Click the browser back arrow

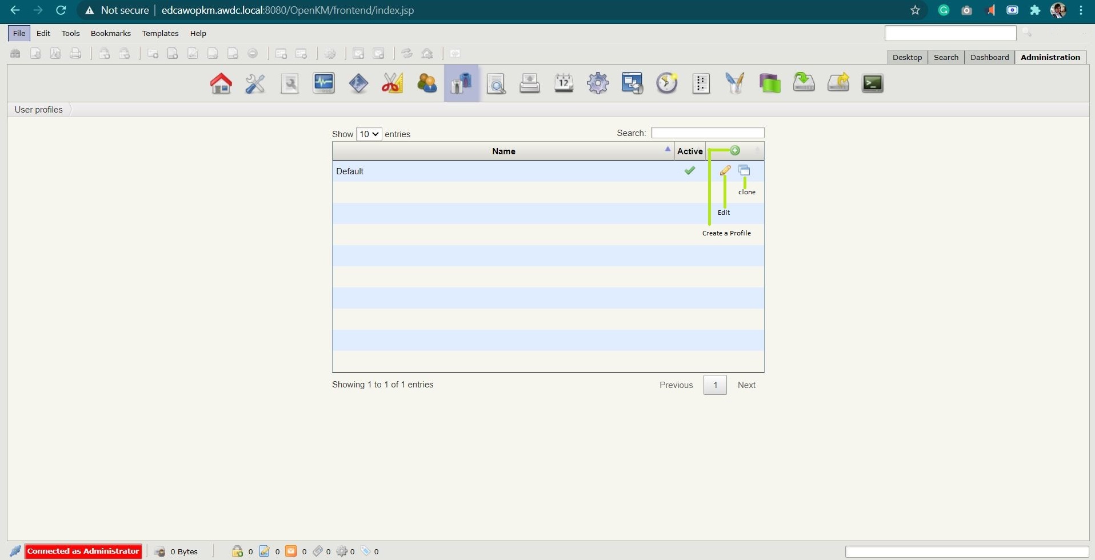pyautogui.click(x=15, y=10)
